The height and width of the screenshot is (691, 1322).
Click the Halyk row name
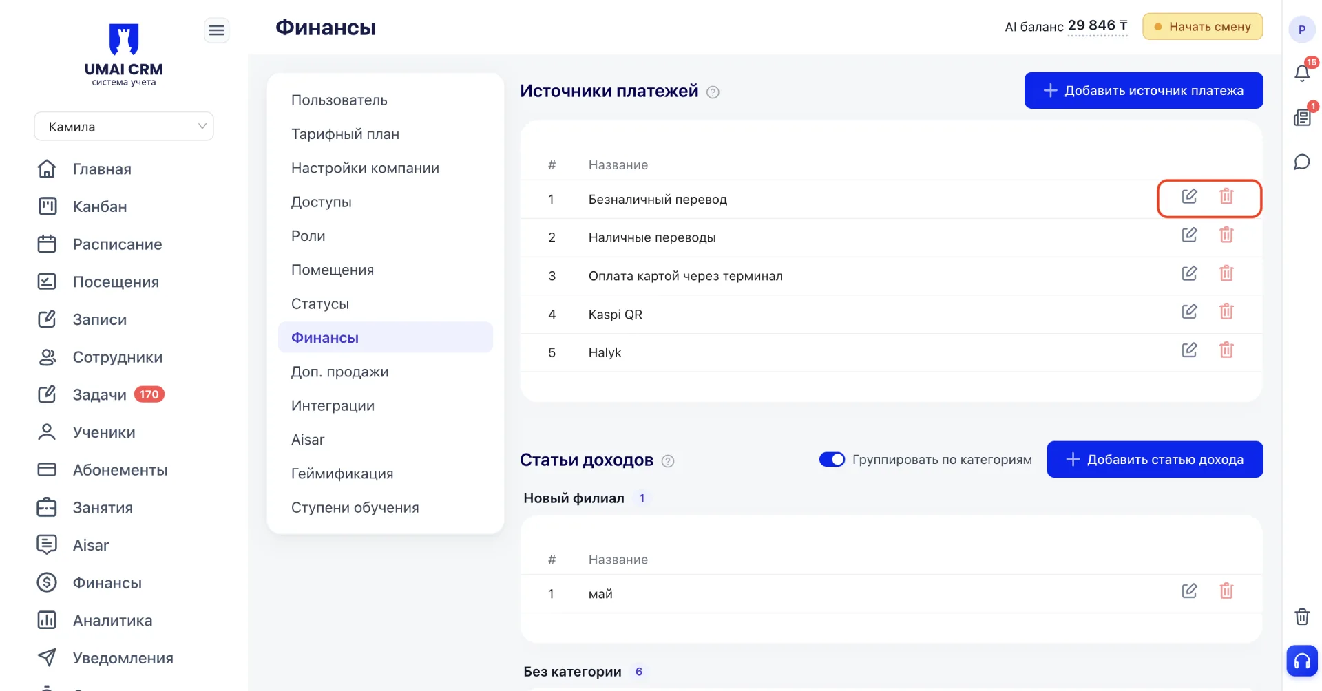click(x=605, y=353)
